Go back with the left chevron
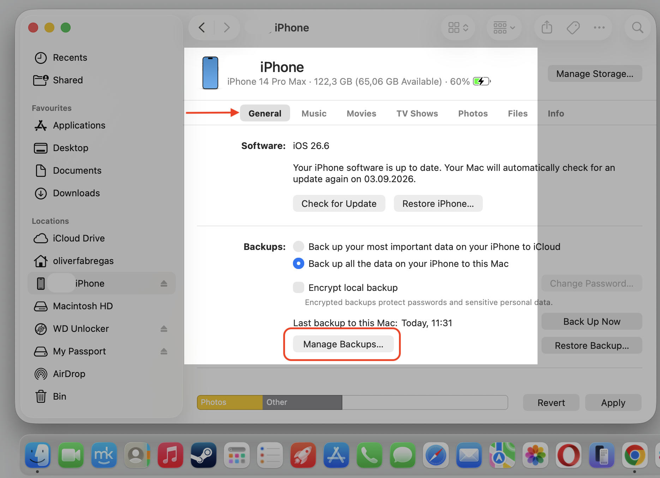The image size is (660, 478). point(202,28)
